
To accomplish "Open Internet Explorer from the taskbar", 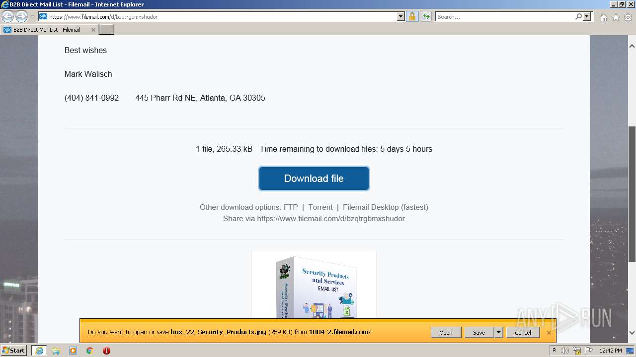I will [39, 351].
